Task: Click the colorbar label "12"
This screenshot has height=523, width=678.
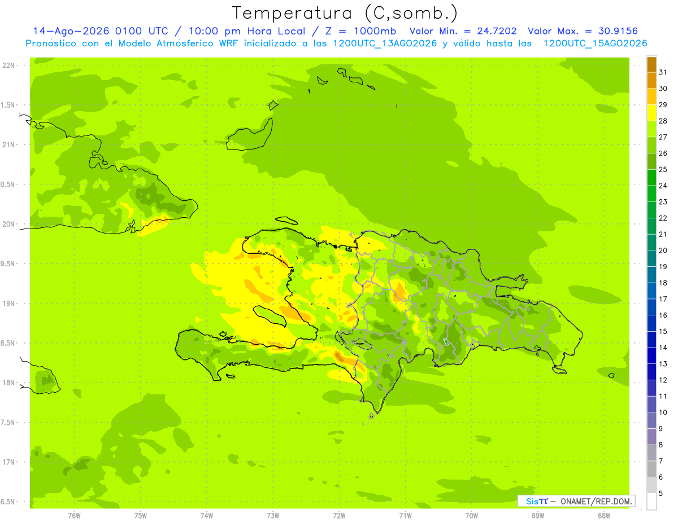Action: 663,380
